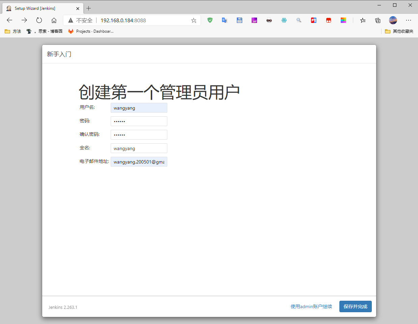Screen dimensions: 418x324
Task: Click the 保存并完成 button
Action: click(x=356, y=306)
